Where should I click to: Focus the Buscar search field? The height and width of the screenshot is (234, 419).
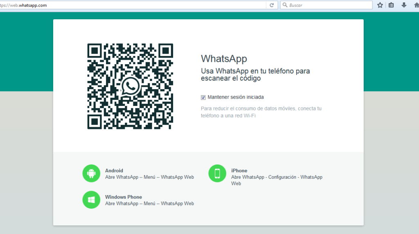(327, 5)
